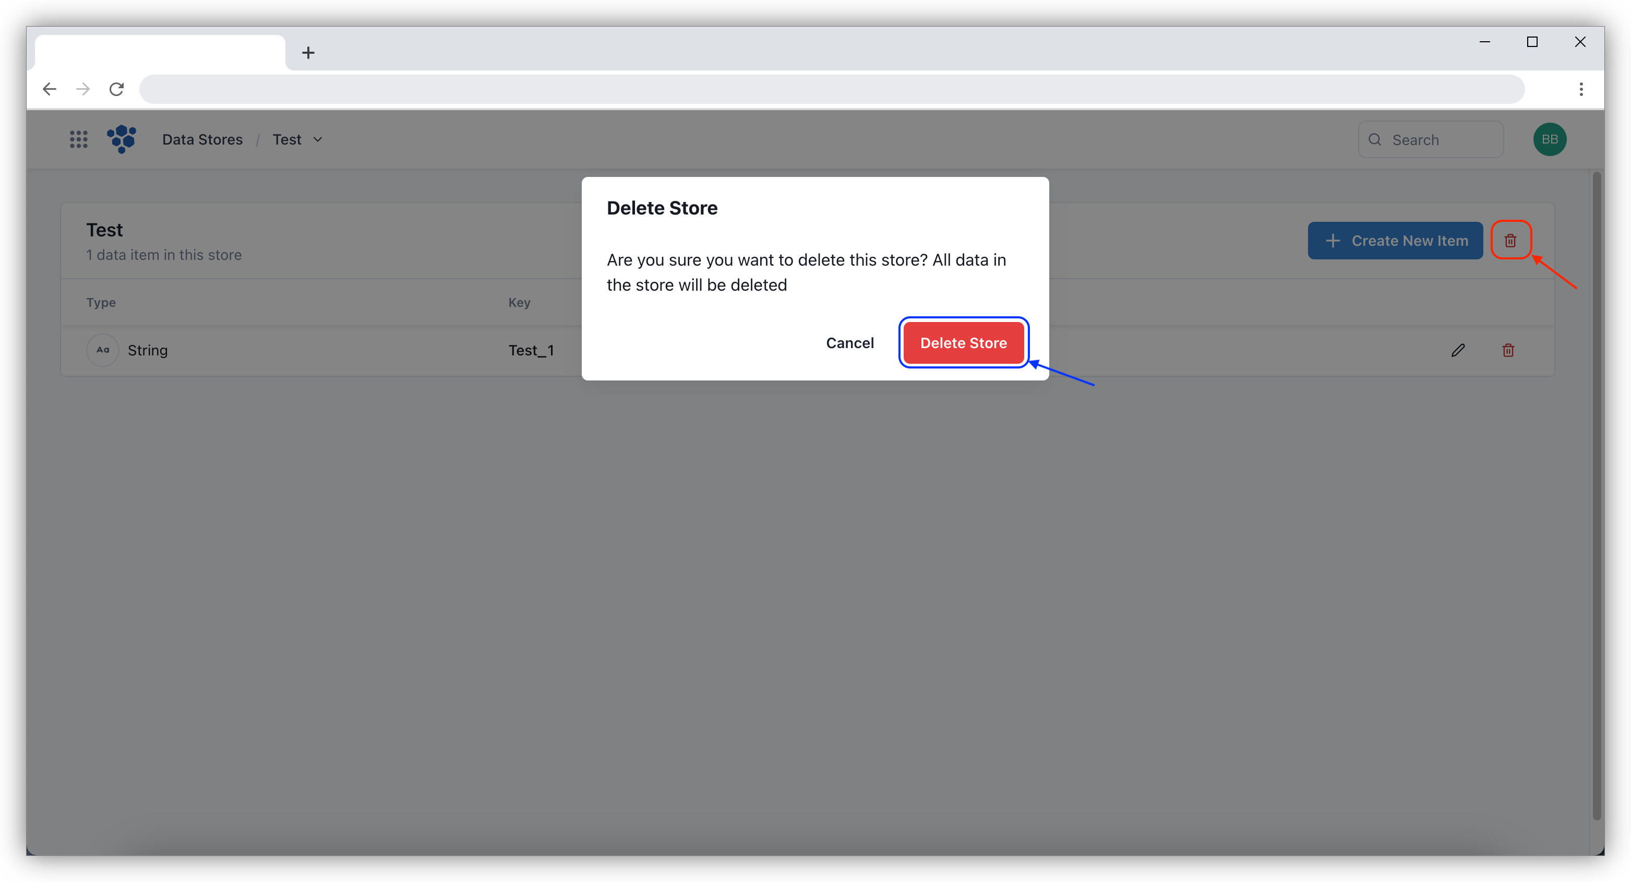Click the hexagon app logo
Image resolution: width=1631 pixels, height=882 pixels.
click(122, 139)
